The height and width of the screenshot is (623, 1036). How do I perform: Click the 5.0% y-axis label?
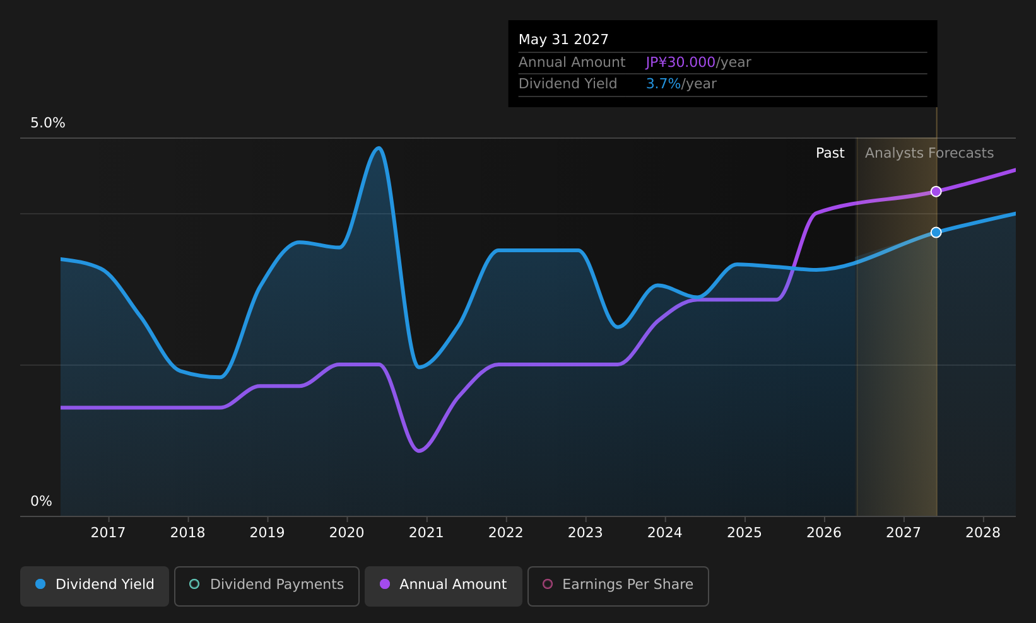48,123
